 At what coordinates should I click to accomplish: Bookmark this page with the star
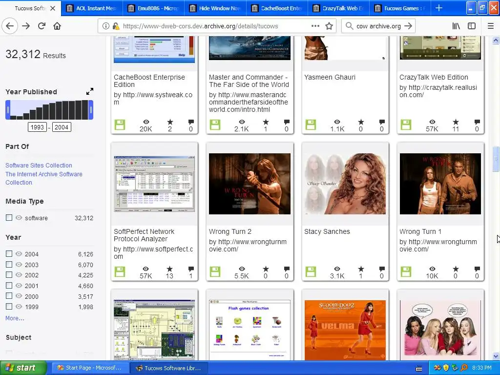pyautogui.click(x=329, y=26)
